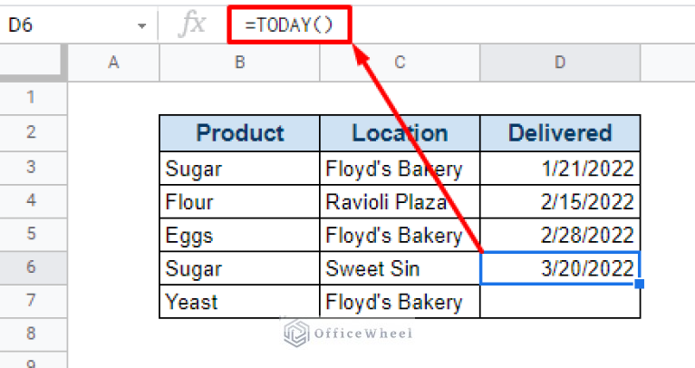
Task: Click the Product header cell
Action: tap(239, 133)
